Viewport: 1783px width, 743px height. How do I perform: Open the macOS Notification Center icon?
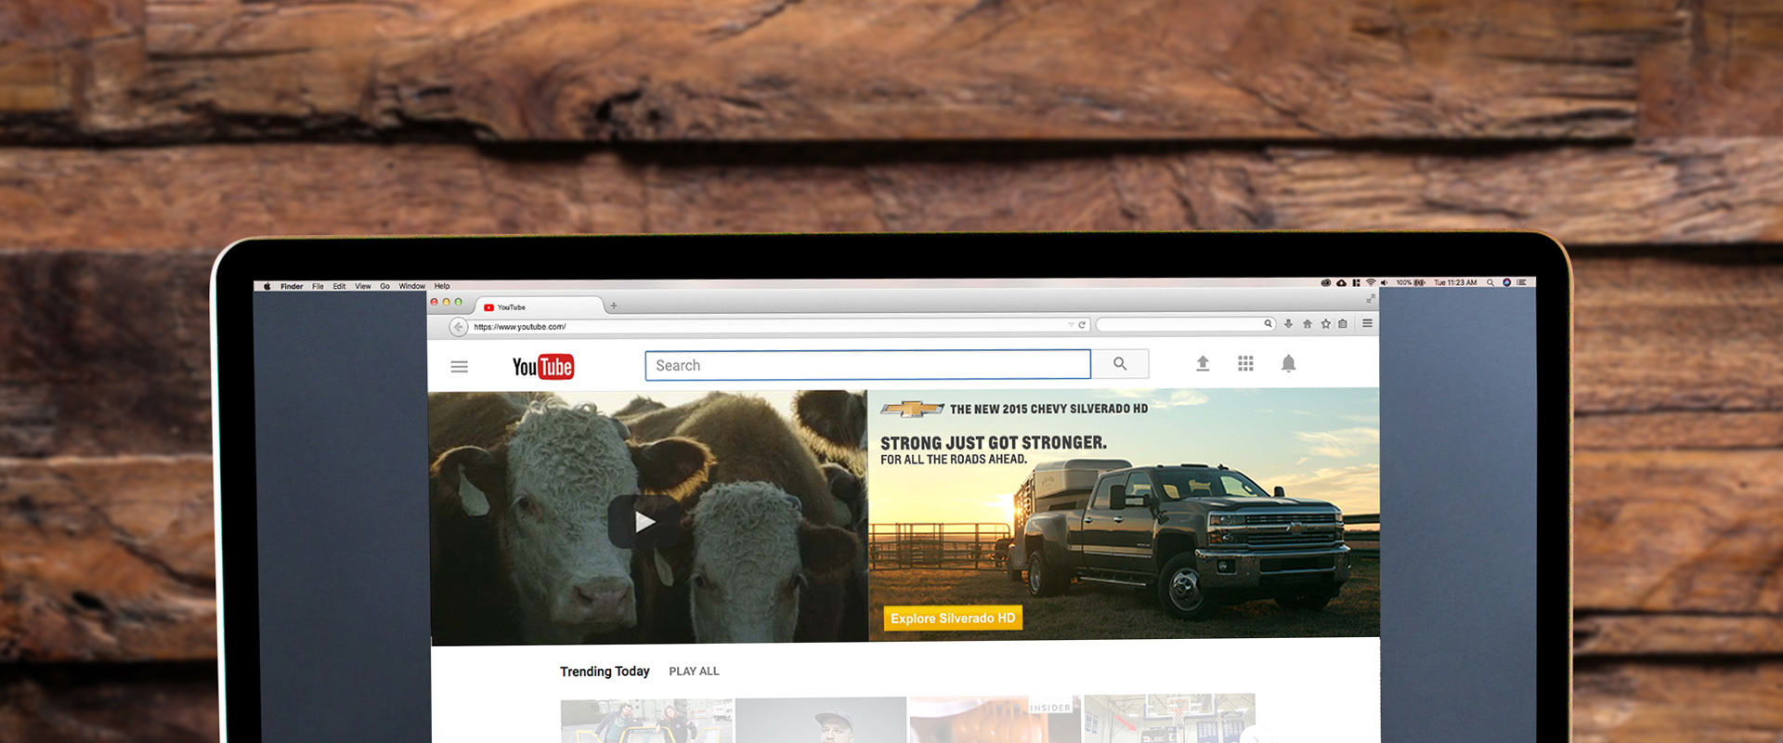pos(1521,282)
